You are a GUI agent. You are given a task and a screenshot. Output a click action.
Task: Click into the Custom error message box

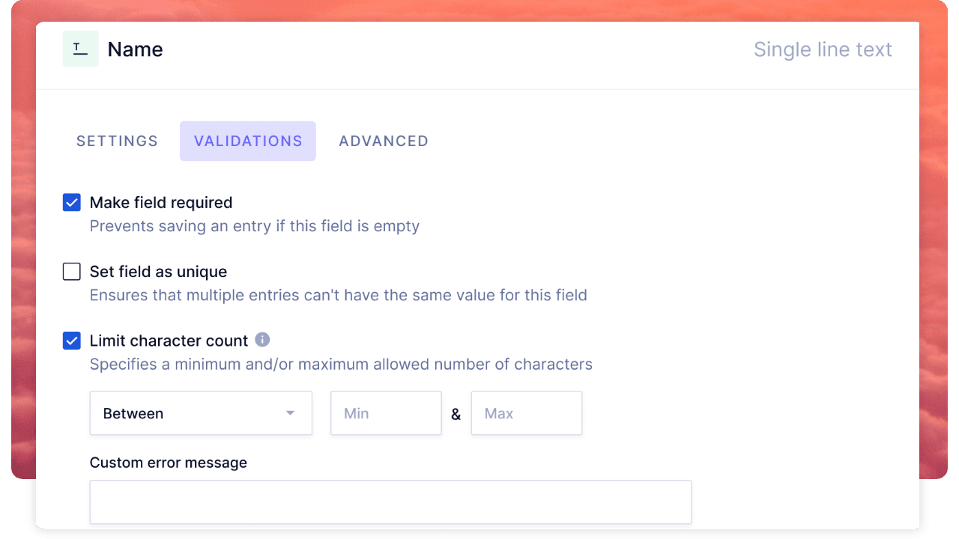coord(390,502)
